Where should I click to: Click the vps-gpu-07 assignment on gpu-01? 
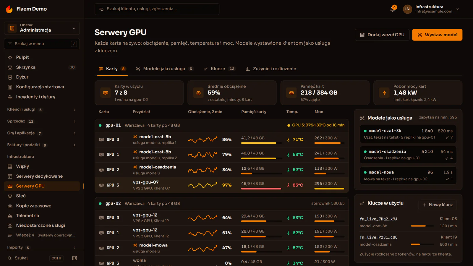tap(151, 185)
